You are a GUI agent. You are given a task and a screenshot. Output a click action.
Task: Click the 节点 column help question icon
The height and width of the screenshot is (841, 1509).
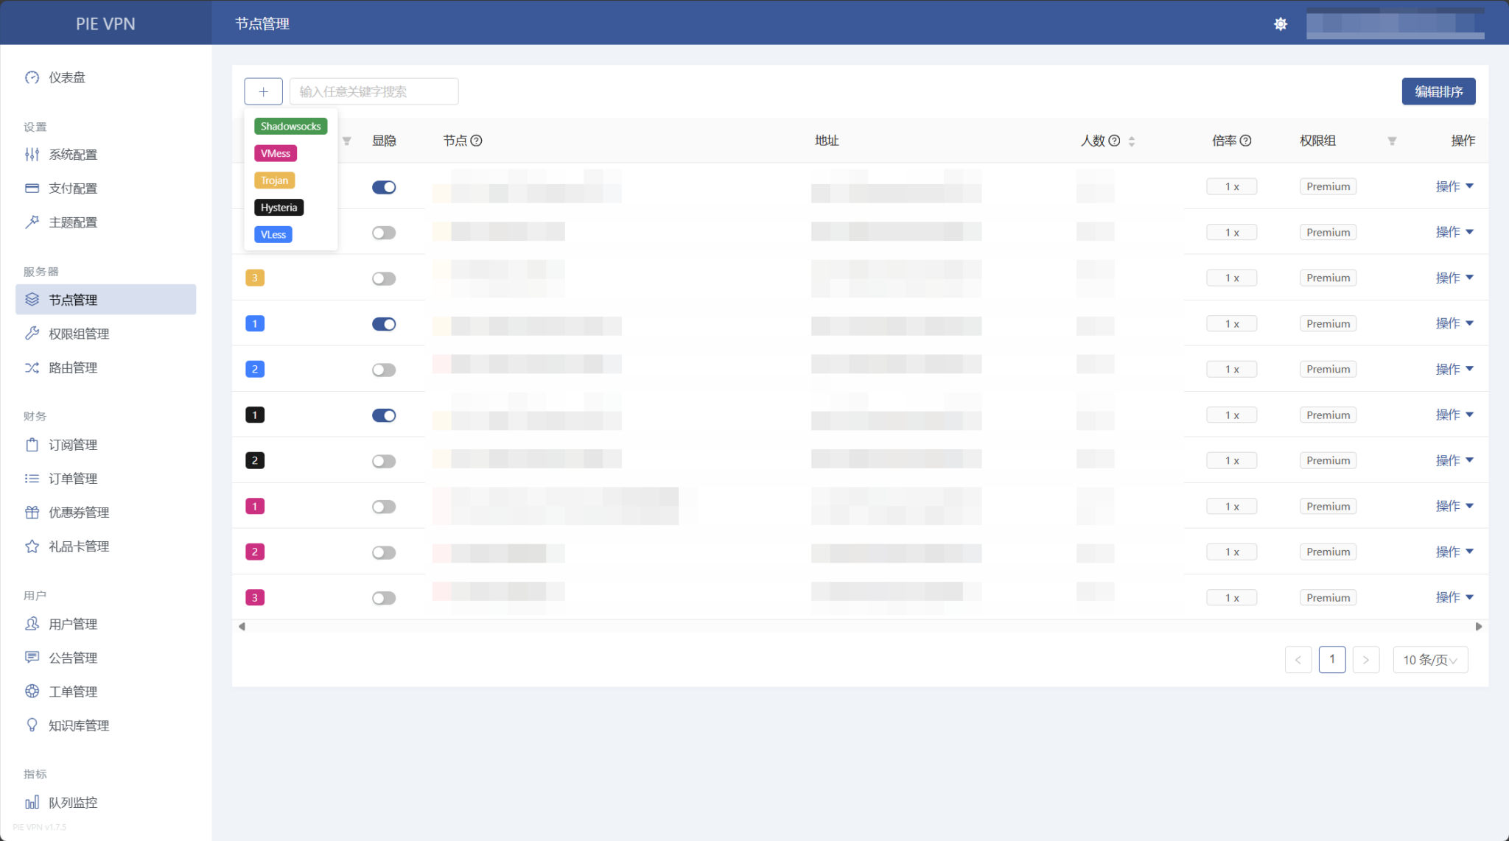tap(477, 141)
